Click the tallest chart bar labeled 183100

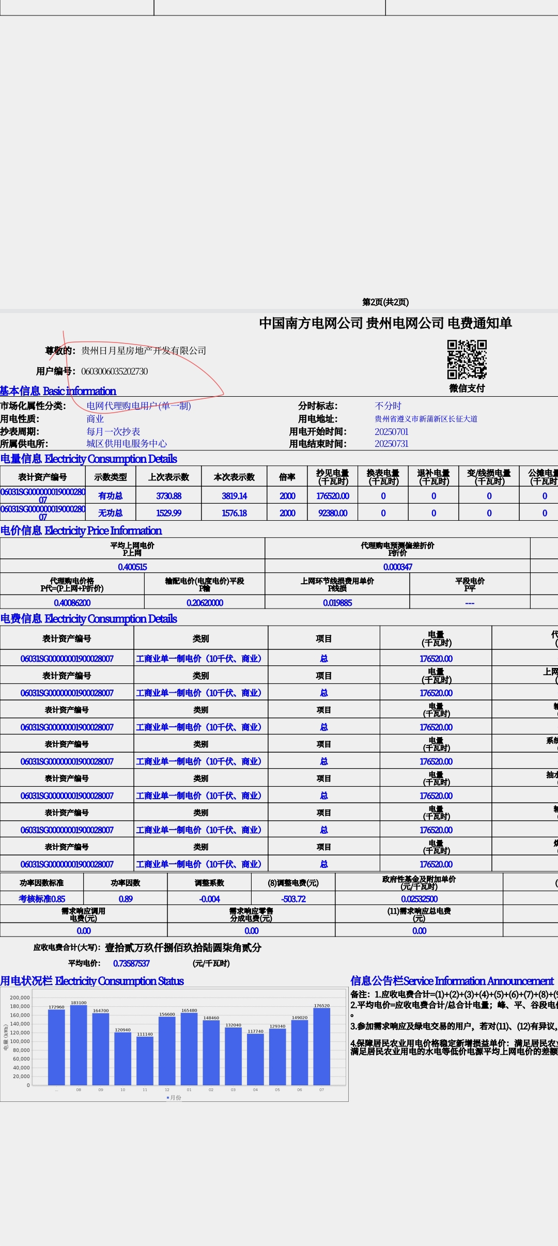tap(79, 1043)
